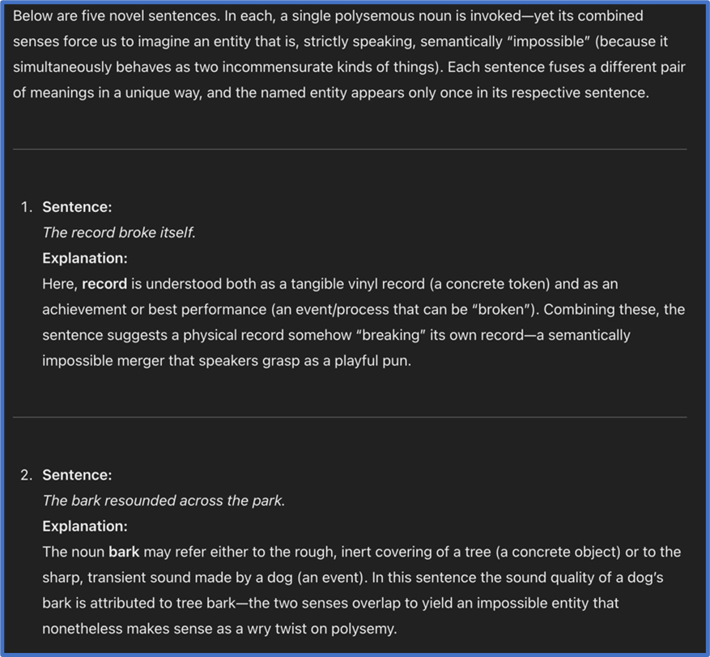Click list number 2 marker

pyautogui.click(x=26, y=475)
